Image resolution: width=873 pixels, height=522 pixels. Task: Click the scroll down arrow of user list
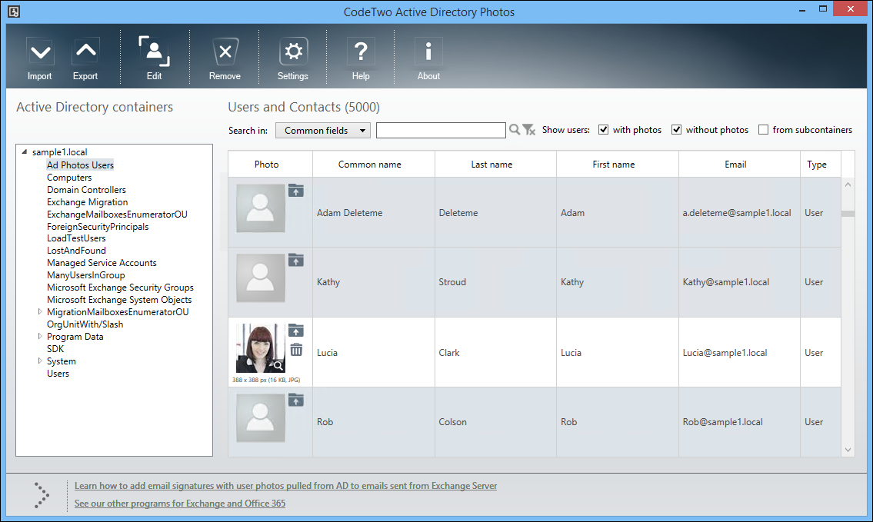[x=848, y=450]
